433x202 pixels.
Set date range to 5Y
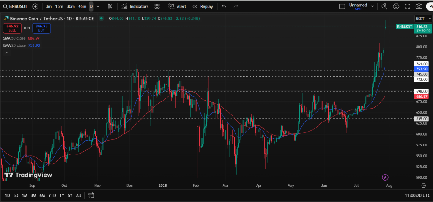(x=70, y=195)
